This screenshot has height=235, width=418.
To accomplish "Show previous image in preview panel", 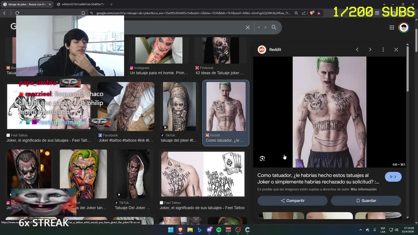I will [357, 50].
